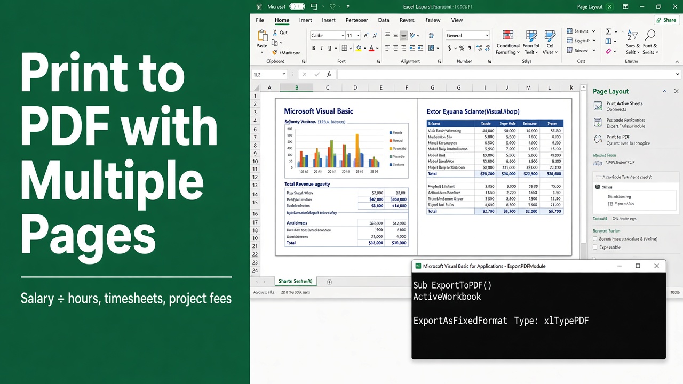Screen dimensions: 683x384
Task: Click the 'ExportAsFixedFormat Type: xlTypePDF' line
Action: coord(501,321)
